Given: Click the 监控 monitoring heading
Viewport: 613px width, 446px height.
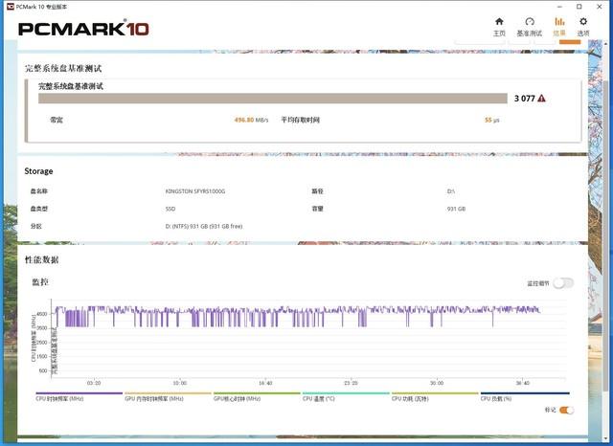Looking at the screenshot, I should coord(40,282).
